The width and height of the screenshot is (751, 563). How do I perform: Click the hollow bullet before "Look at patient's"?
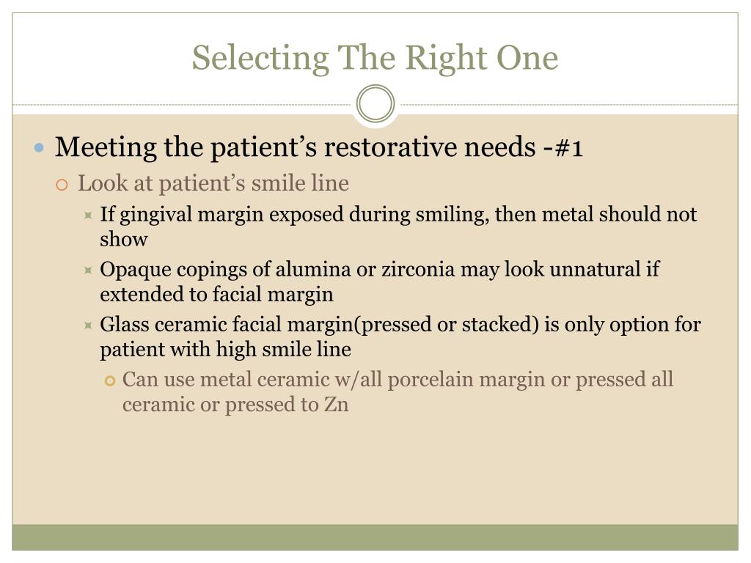62,183
